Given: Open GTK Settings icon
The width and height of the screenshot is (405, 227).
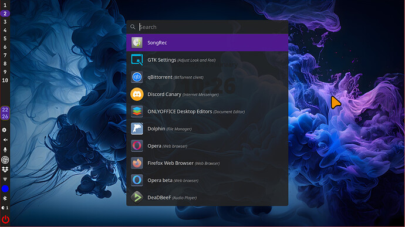Looking at the screenshot, I should [137, 60].
